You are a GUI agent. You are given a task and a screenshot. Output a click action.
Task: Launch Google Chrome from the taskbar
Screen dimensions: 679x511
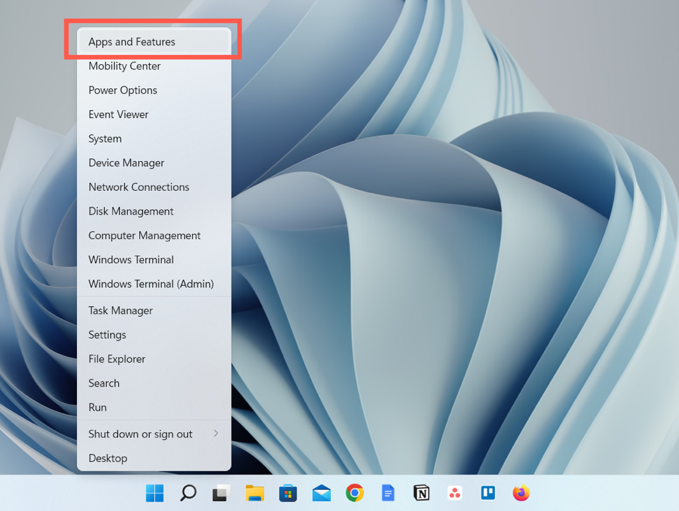coord(355,493)
